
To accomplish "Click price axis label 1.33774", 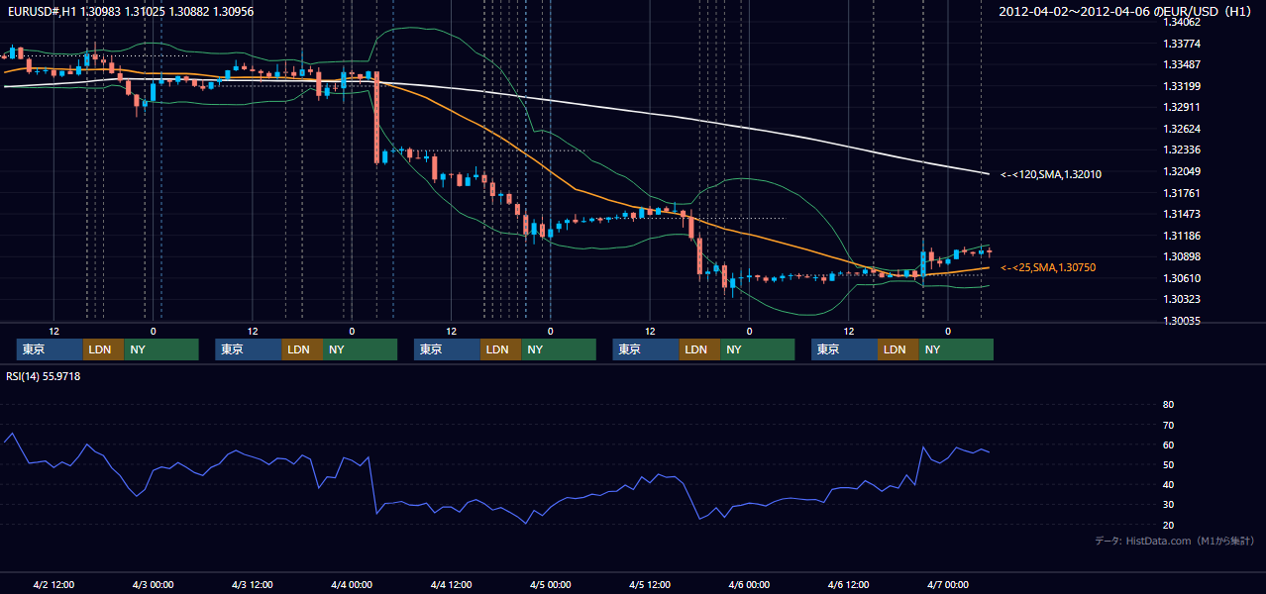I will click(x=1182, y=44).
